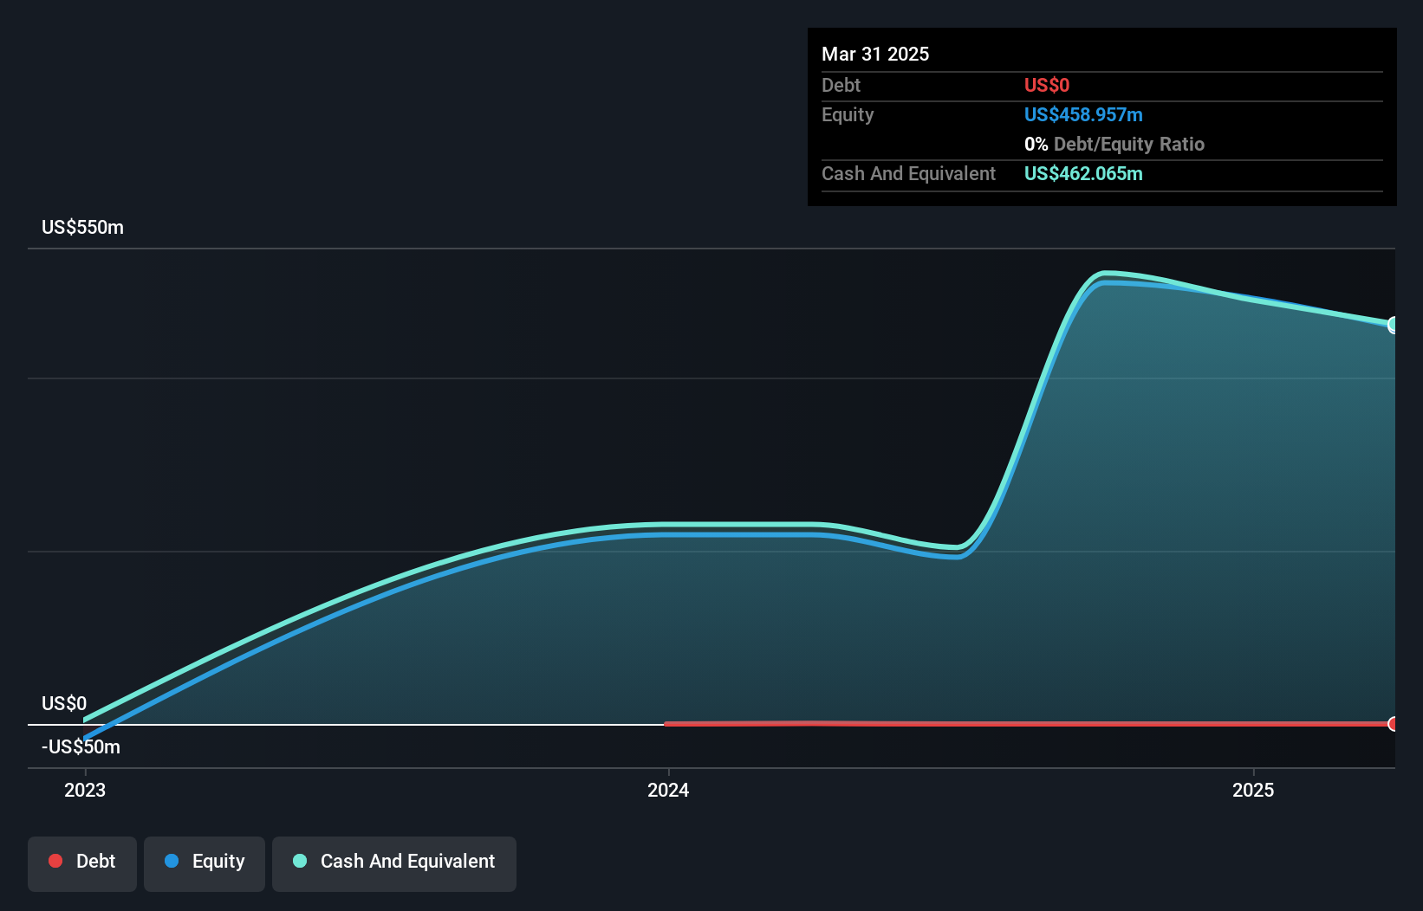Screen dimensions: 1423x911
Task: Click the 2025 x-axis label
Action: tap(1253, 790)
